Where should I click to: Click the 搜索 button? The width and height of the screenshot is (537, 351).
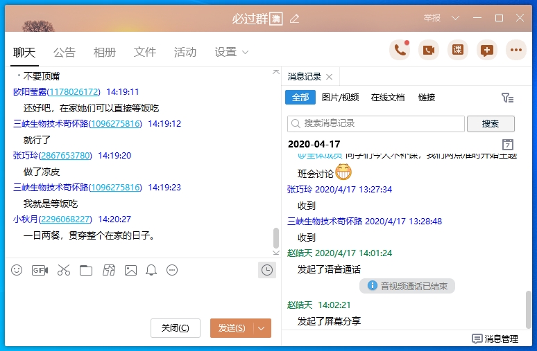pyautogui.click(x=491, y=124)
